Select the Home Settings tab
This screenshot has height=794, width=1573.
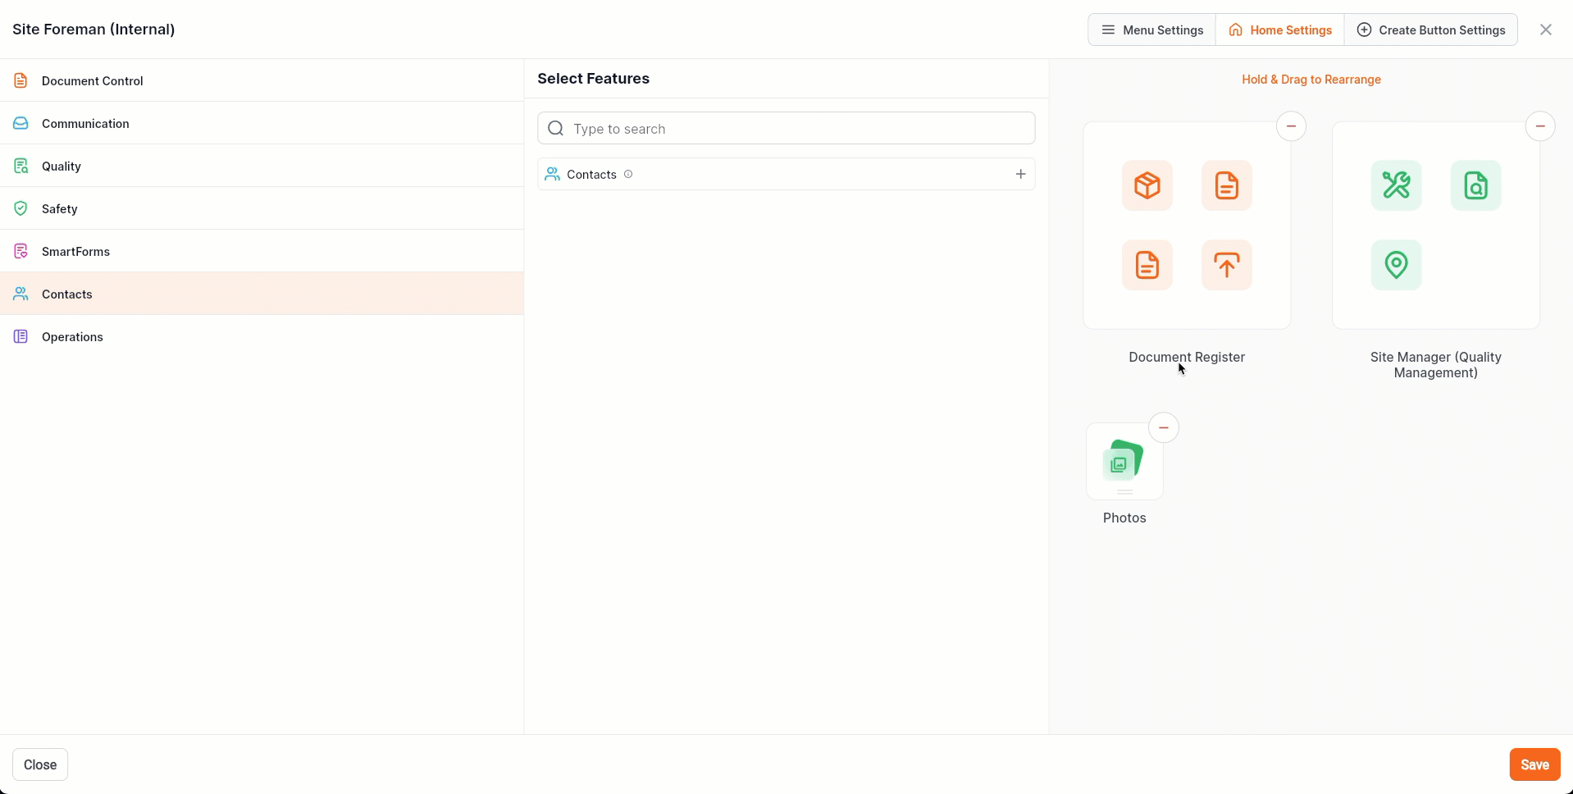click(x=1279, y=30)
